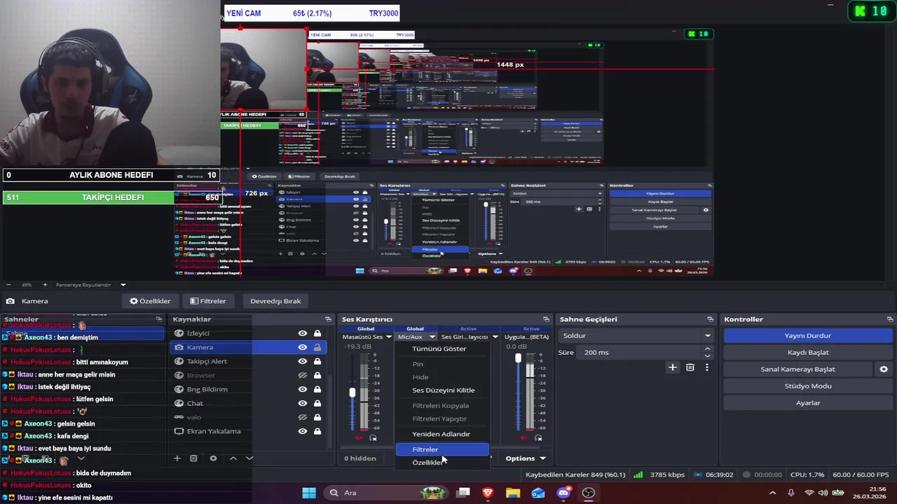Open audio mixer Options dropdown
This screenshot has height=504, width=897.
pos(525,458)
